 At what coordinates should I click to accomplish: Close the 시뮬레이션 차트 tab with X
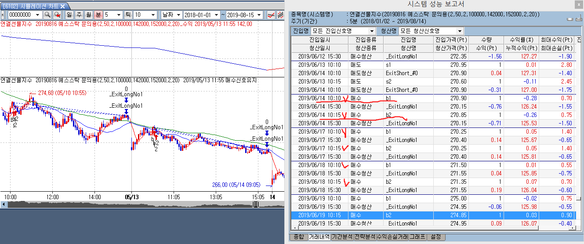62,6
